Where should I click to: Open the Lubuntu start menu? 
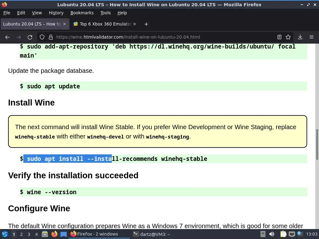tap(5, 234)
